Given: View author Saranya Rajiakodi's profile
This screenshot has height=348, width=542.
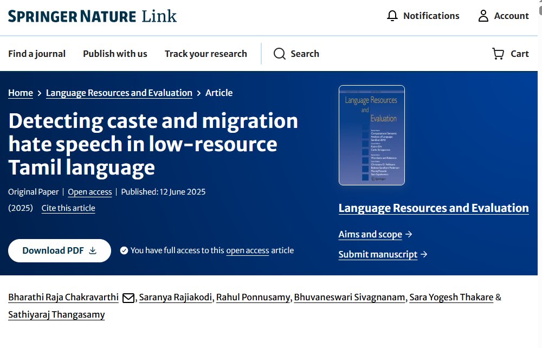Looking at the screenshot, I should [175, 298].
